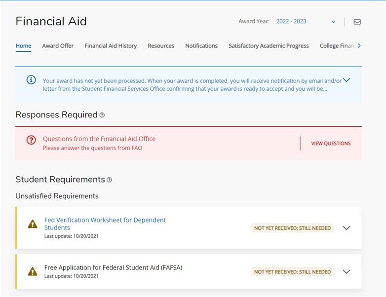
Task: Click the red question mark icon
Action: (31, 140)
